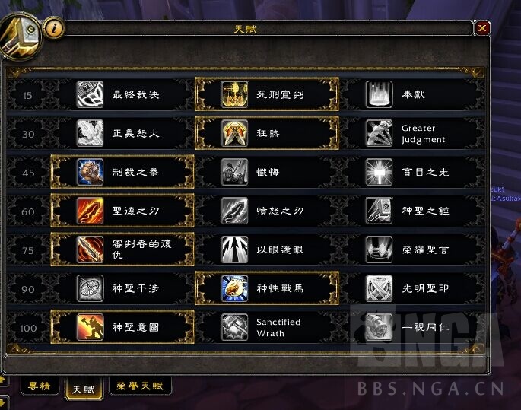Select the Sanctified Wrath talent icon
The width and height of the screenshot is (521, 410).
tap(234, 327)
